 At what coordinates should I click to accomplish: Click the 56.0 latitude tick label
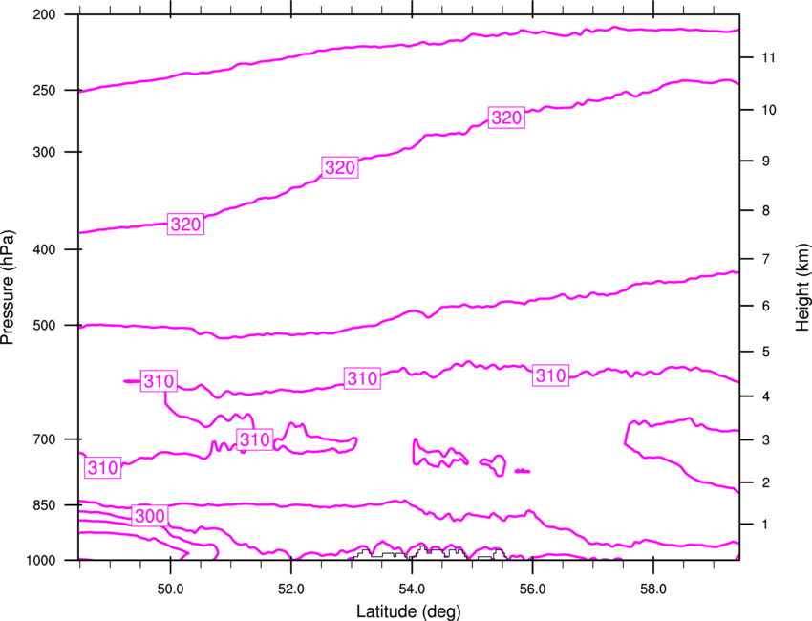(x=532, y=589)
